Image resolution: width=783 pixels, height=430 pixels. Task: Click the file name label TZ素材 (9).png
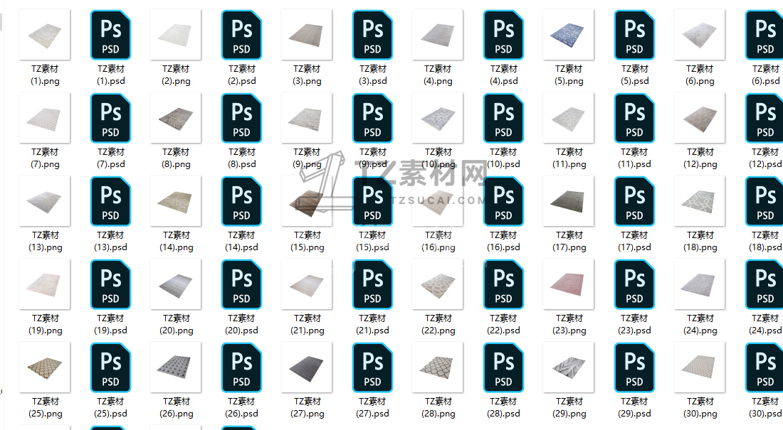click(307, 158)
